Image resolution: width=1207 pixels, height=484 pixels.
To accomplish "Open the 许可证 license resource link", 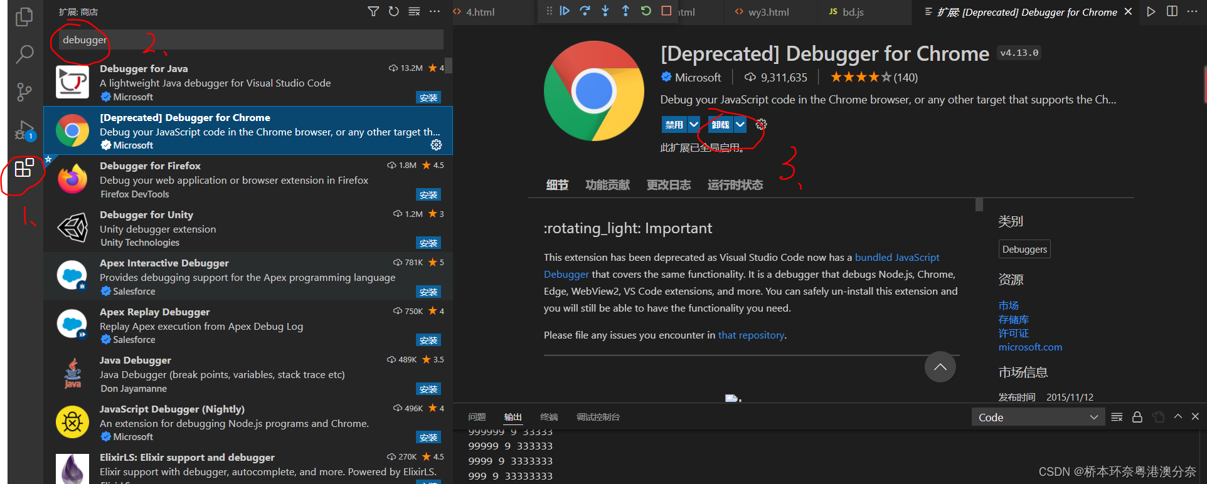I will click(1014, 333).
